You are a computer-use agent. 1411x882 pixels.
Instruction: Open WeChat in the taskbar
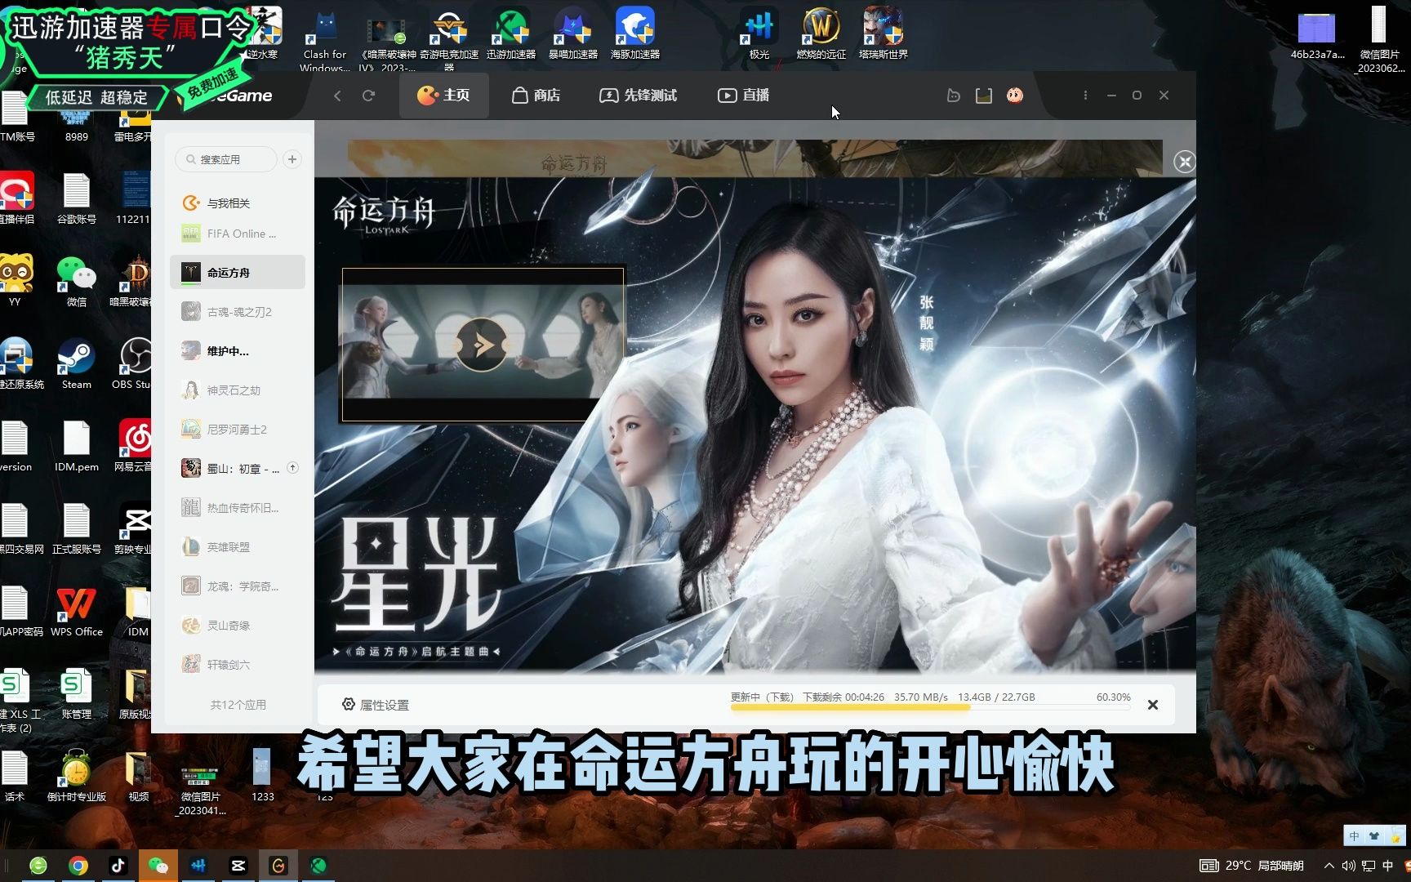tap(158, 866)
